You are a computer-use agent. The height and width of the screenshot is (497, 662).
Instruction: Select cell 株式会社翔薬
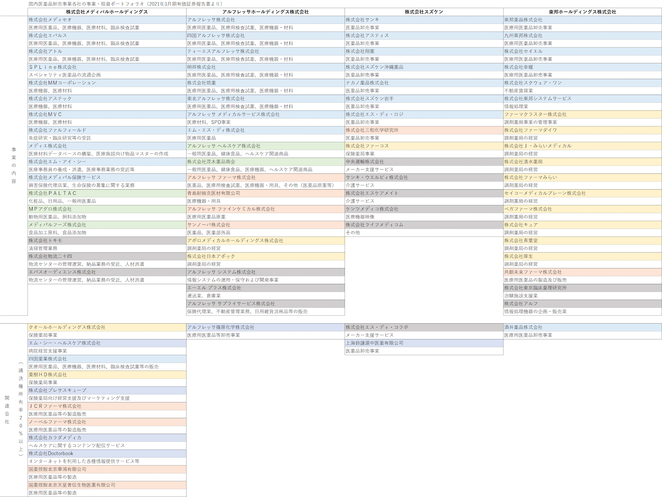tap(424, 51)
